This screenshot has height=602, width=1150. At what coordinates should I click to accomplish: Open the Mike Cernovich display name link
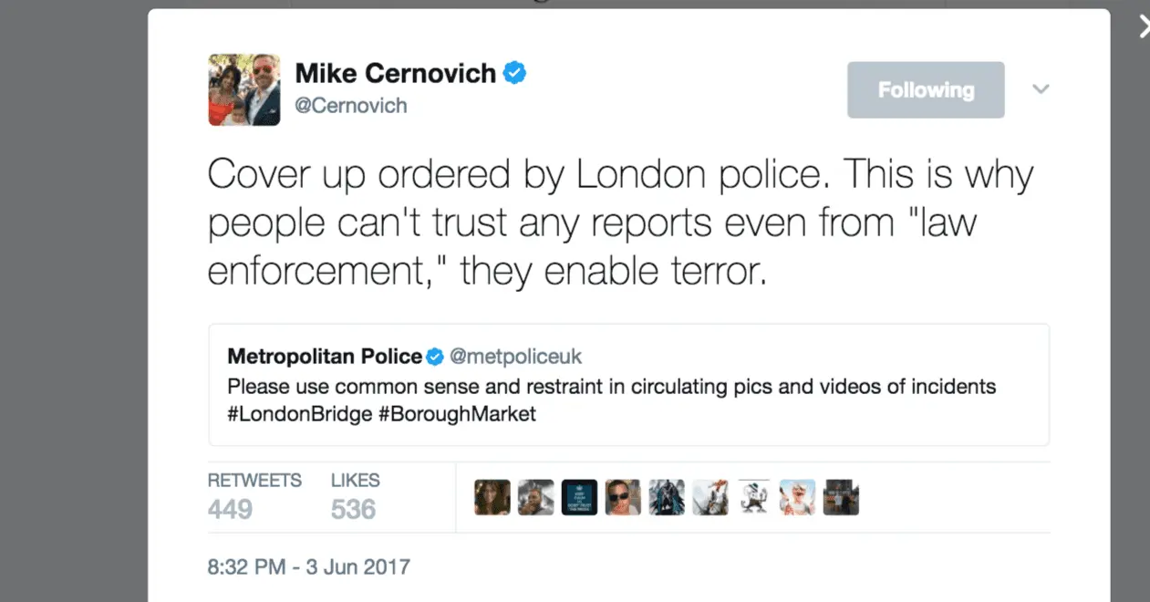click(x=396, y=73)
